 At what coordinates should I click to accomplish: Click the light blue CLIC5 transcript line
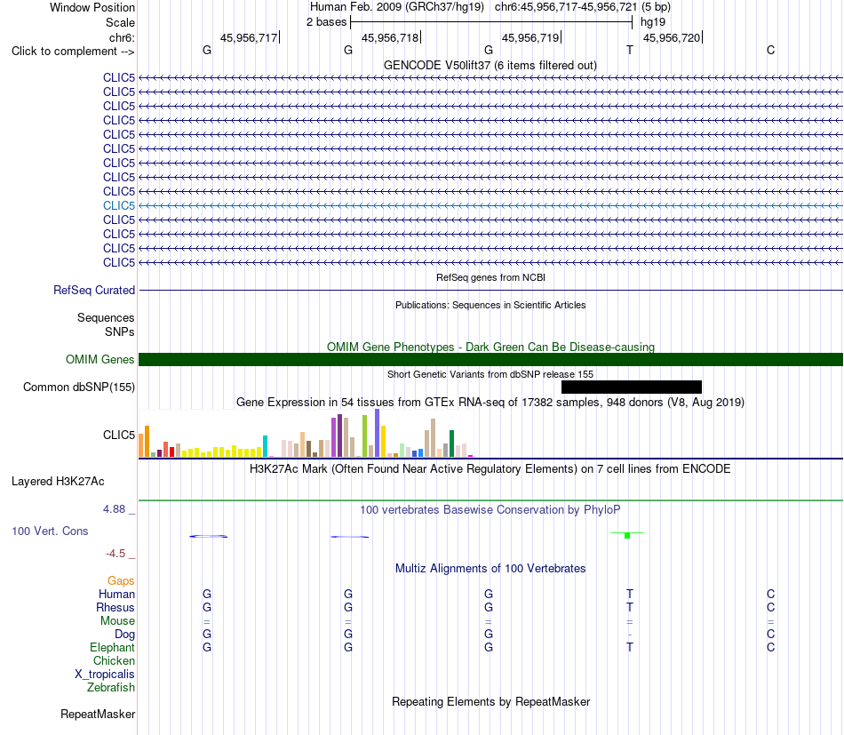pos(490,205)
